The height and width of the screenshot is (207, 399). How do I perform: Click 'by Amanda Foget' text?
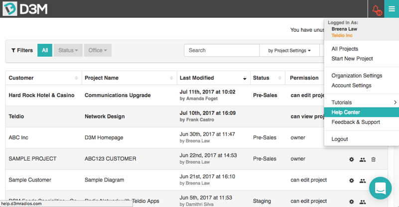coord(198,99)
